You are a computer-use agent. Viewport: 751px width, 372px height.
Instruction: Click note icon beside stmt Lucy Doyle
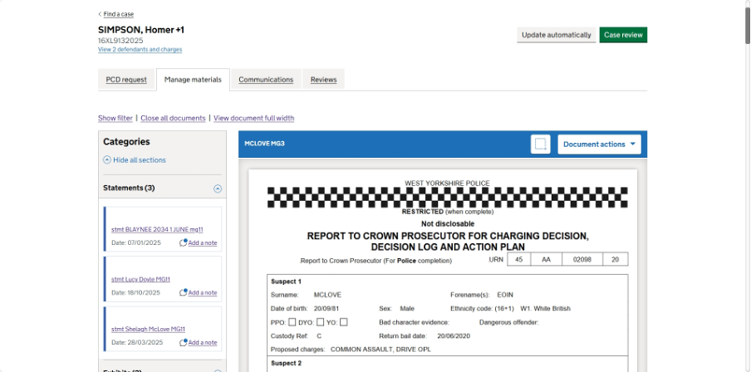(183, 292)
